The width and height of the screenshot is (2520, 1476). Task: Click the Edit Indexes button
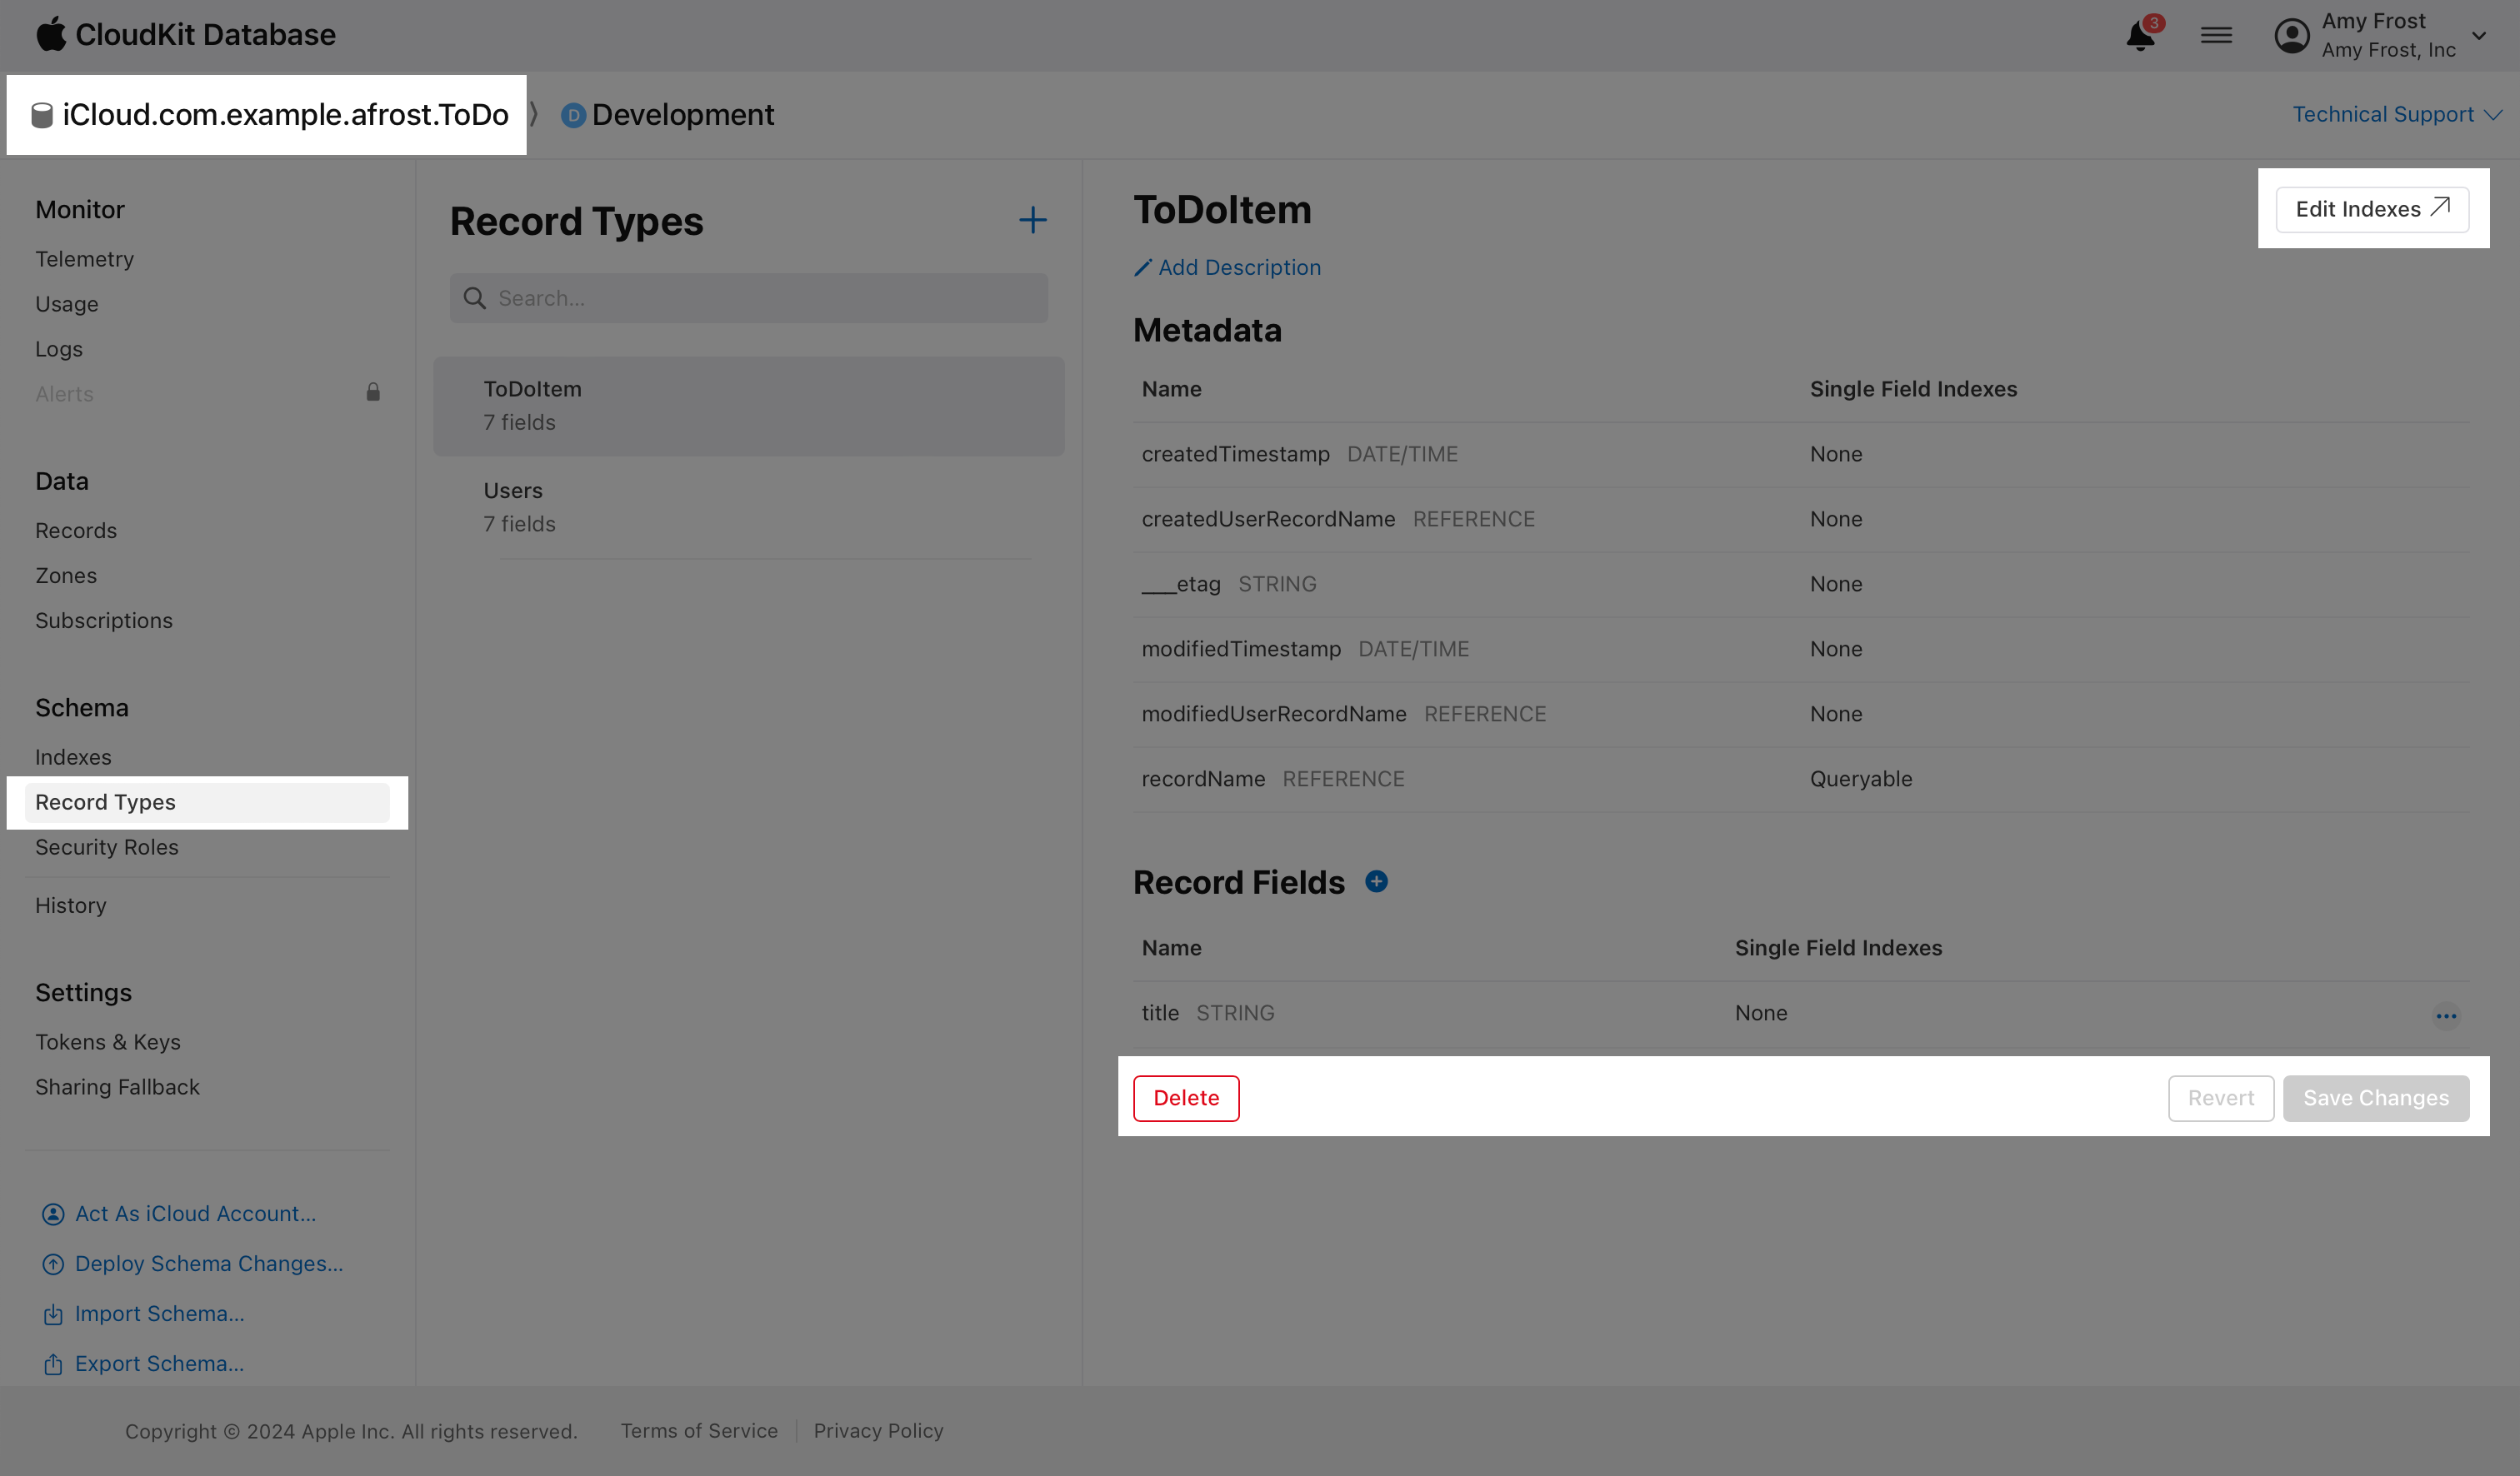[x=2373, y=209]
